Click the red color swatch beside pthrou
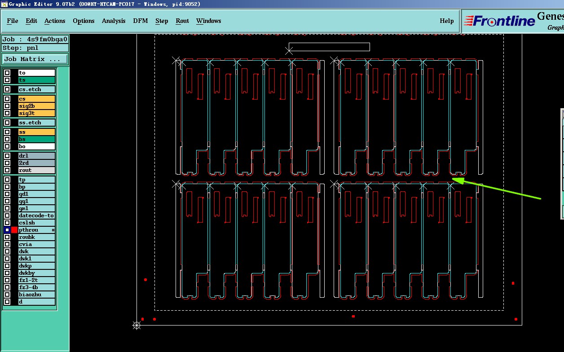This screenshot has width=564, height=352. pos(14,230)
